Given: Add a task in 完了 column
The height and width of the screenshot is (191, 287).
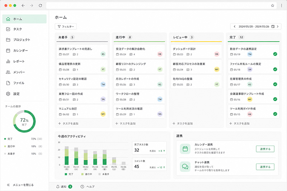Looking at the screenshot, I should click(x=239, y=124).
